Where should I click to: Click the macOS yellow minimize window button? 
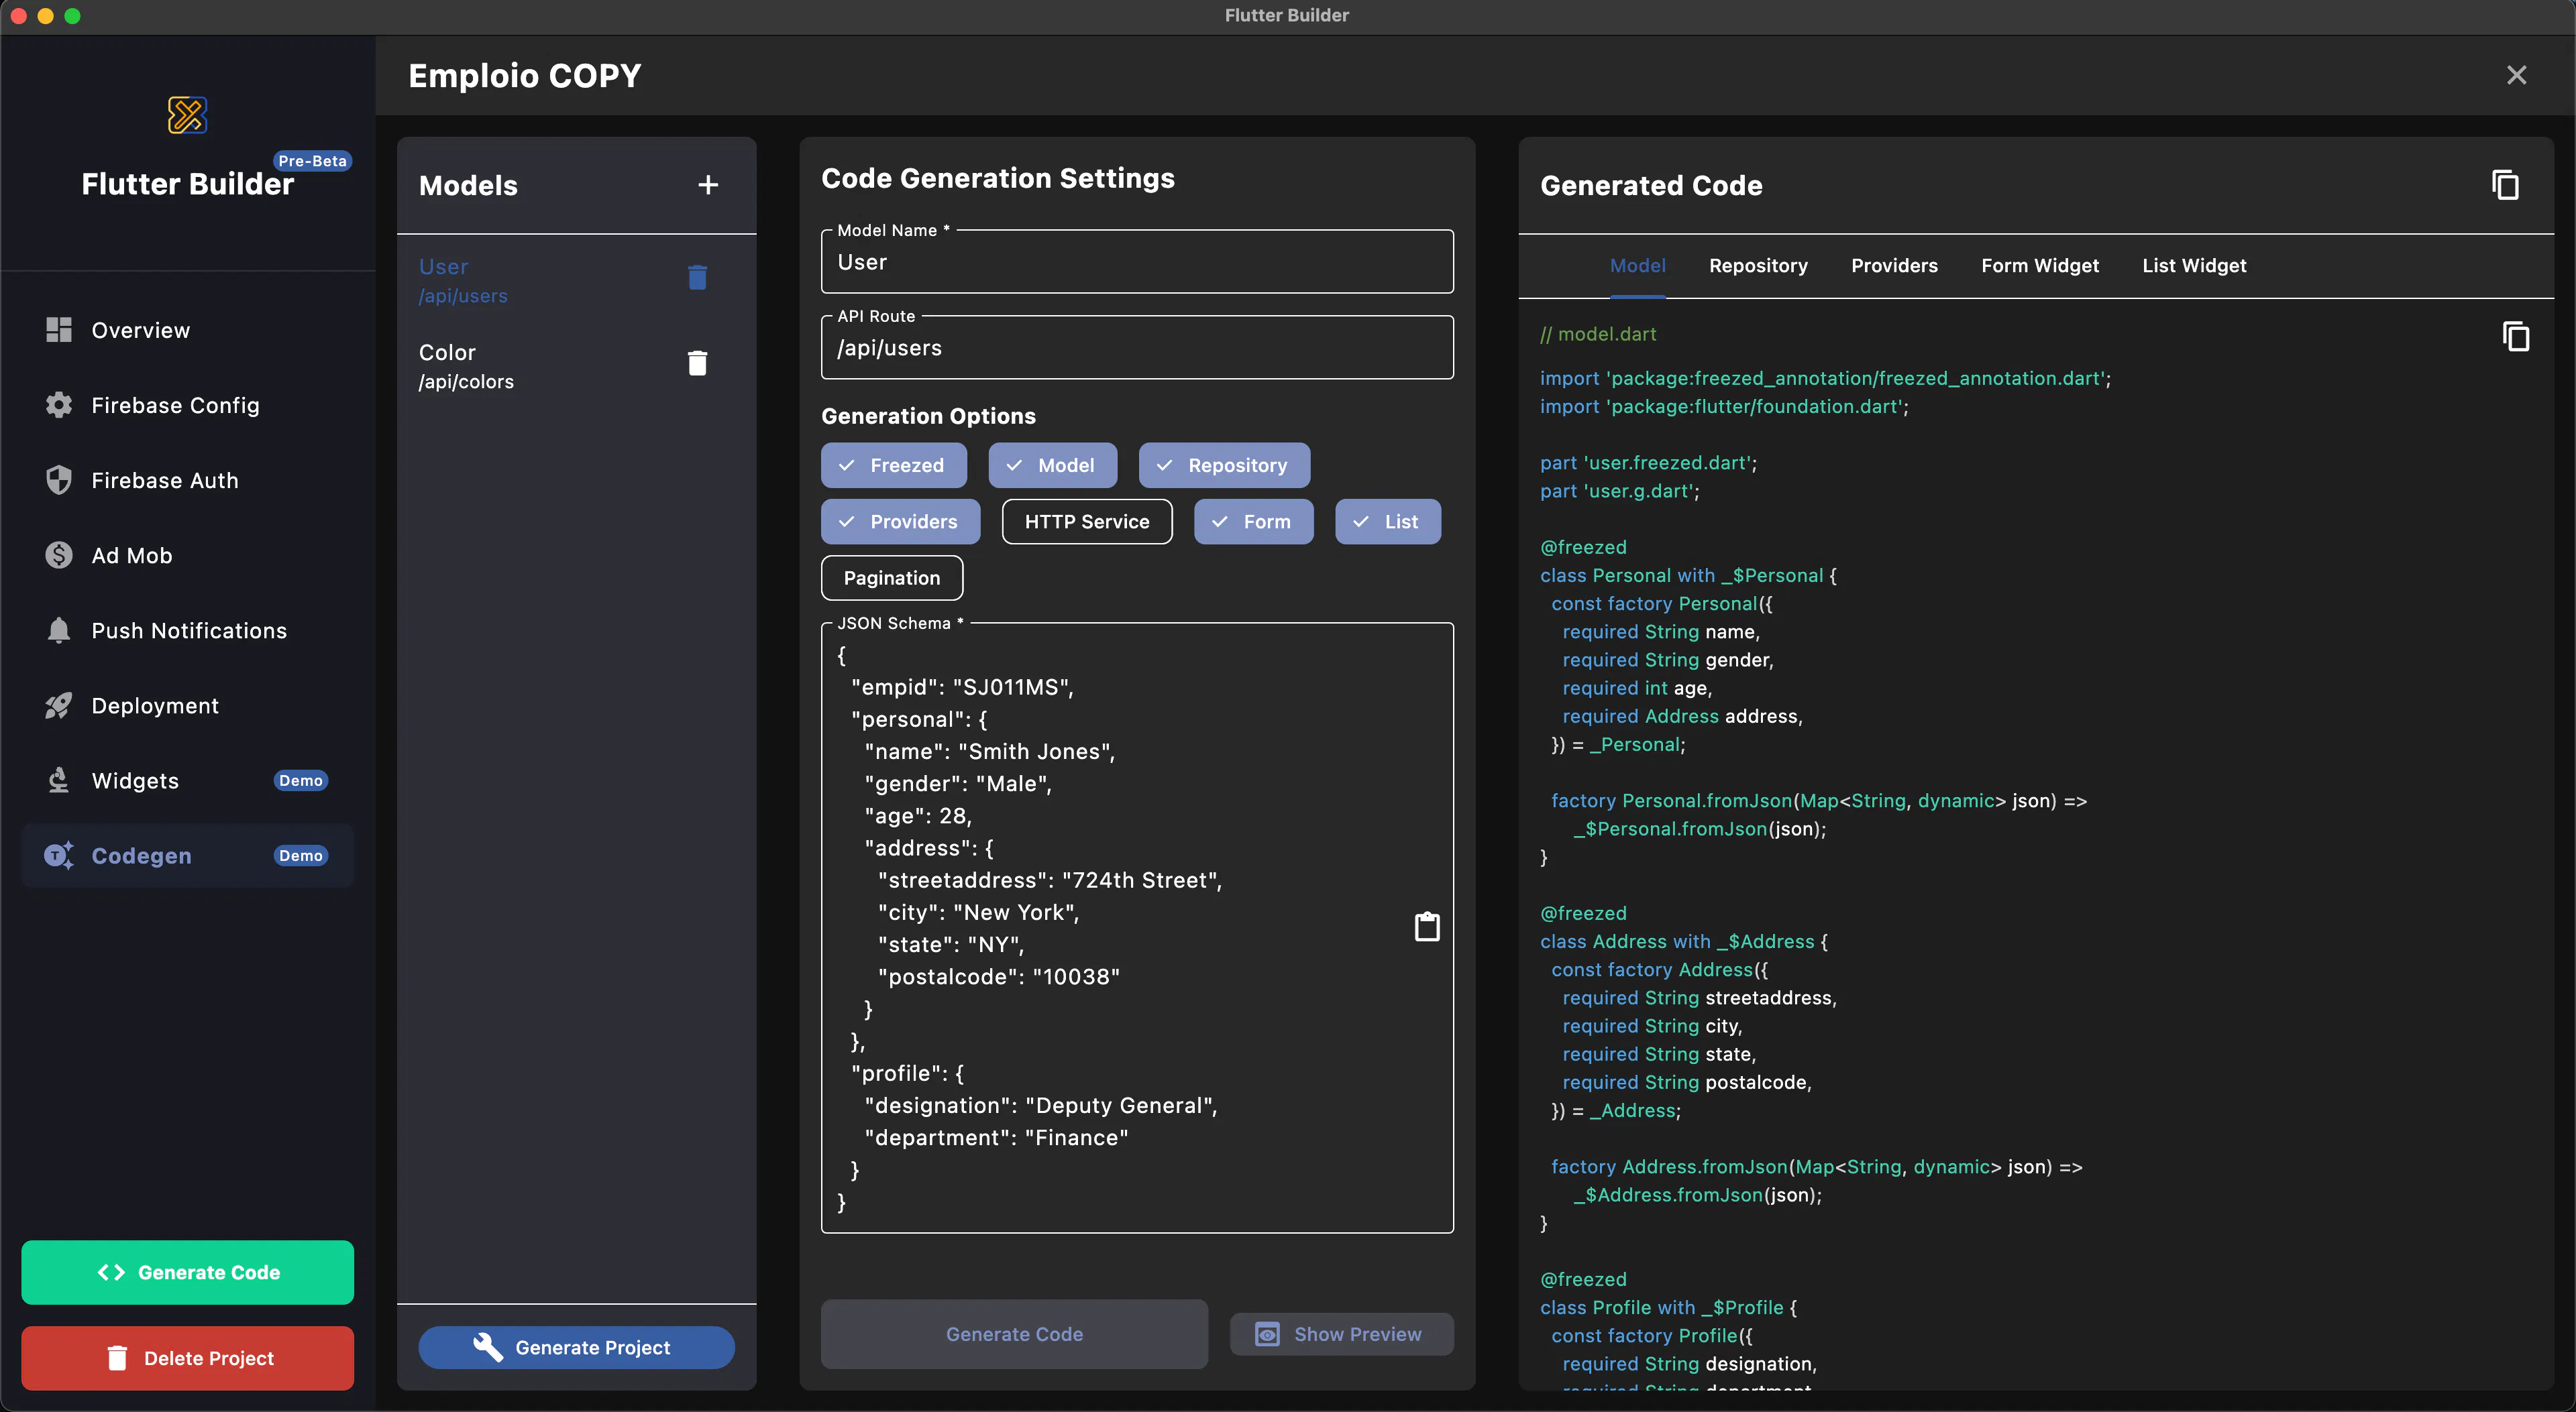45,15
